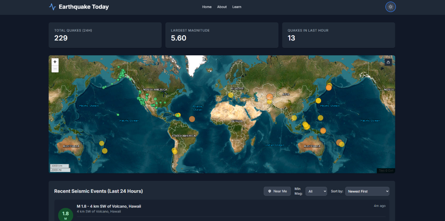Click the Earthquake Today waveform logo icon

(52, 6)
